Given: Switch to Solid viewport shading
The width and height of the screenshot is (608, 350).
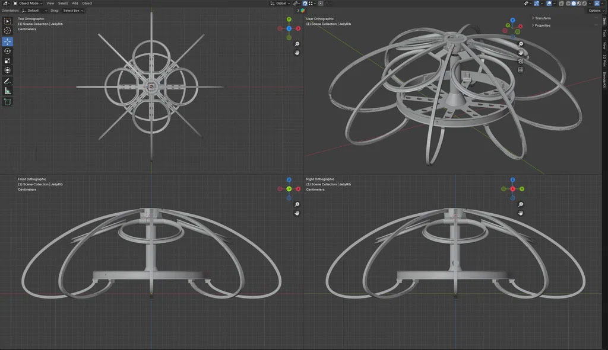Looking at the screenshot, I should click(x=574, y=4).
